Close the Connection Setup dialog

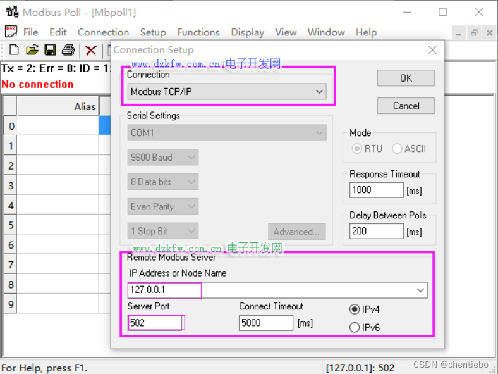click(432, 50)
